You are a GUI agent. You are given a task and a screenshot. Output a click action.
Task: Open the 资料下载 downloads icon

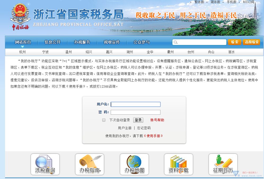[178, 164]
